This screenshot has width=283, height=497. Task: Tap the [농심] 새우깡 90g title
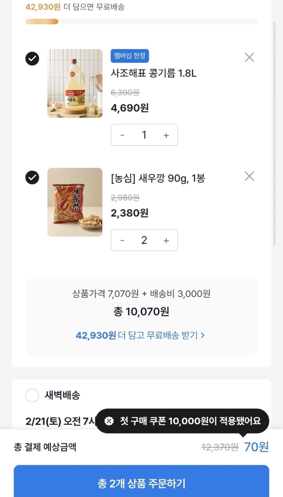click(x=158, y=178)
